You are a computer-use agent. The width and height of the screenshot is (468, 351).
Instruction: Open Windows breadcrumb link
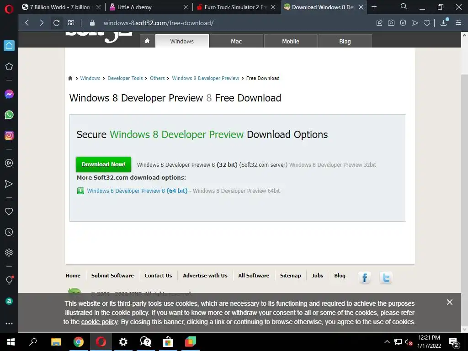tap(90, 78)
